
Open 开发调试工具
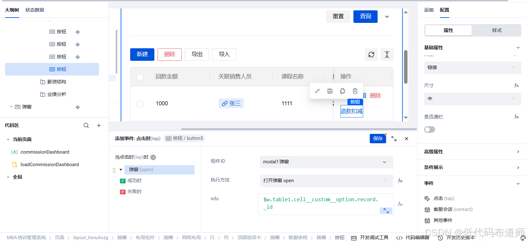coord(370,238)
